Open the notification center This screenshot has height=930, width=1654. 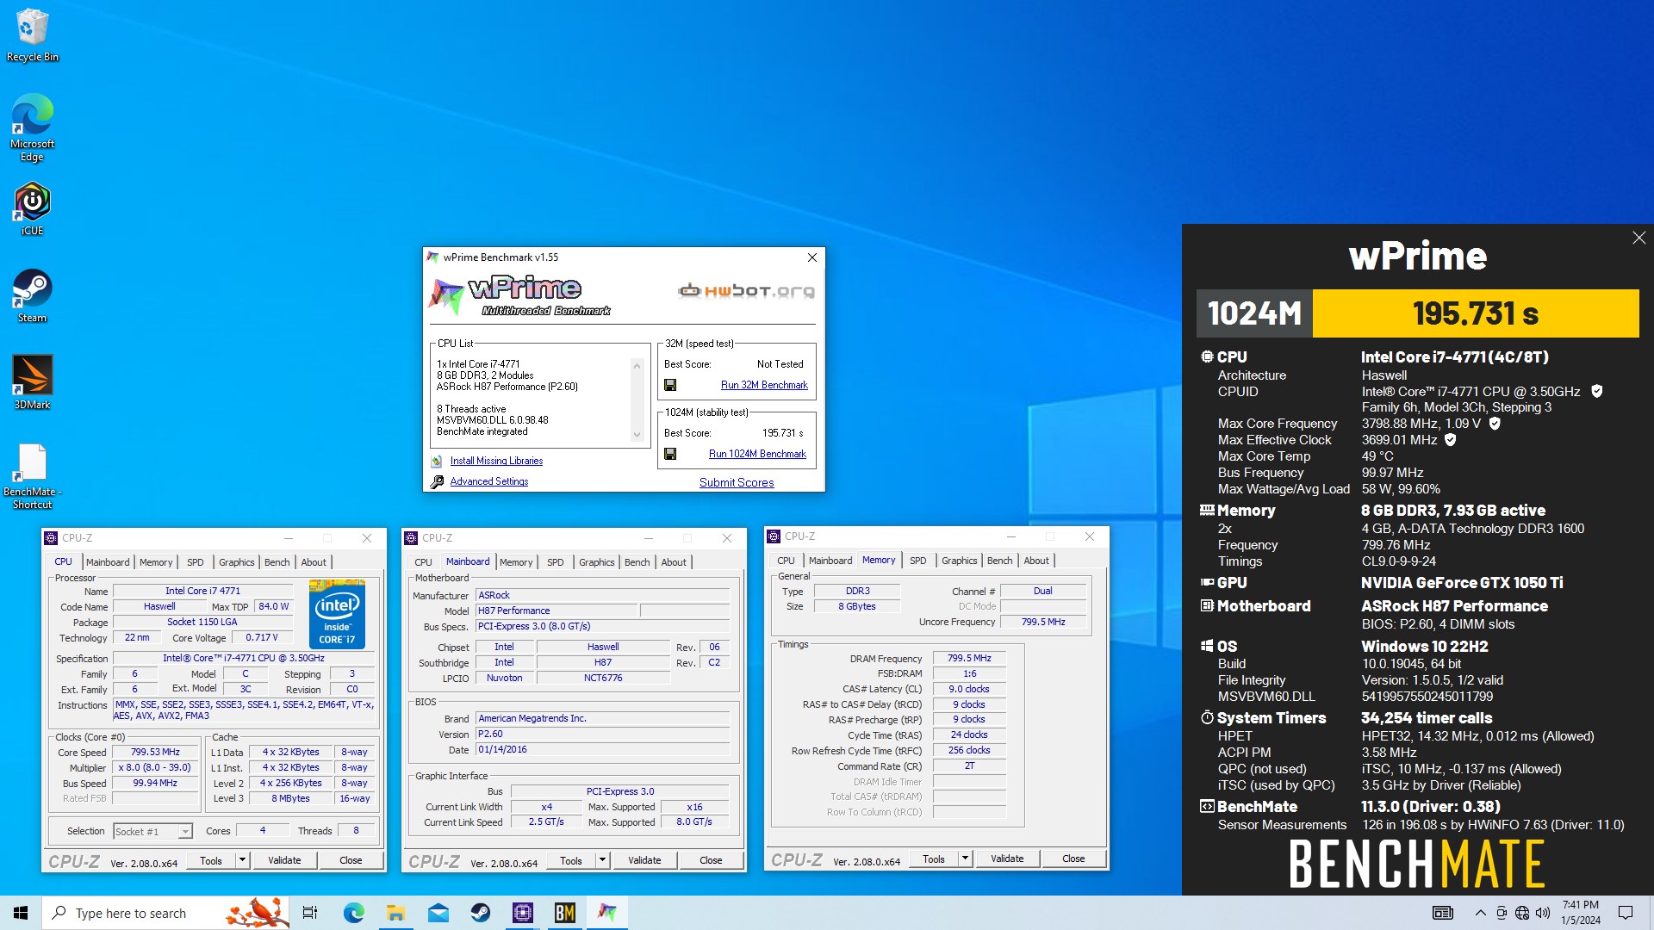point(1626,913)
